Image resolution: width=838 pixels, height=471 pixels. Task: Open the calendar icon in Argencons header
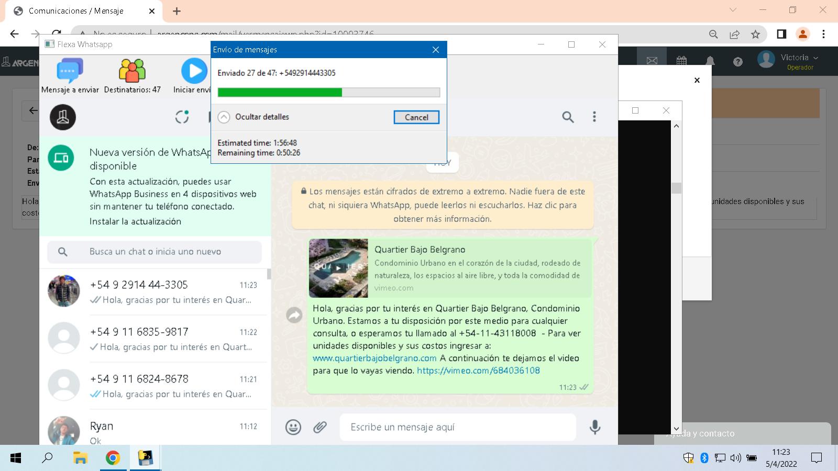(681, 61)
